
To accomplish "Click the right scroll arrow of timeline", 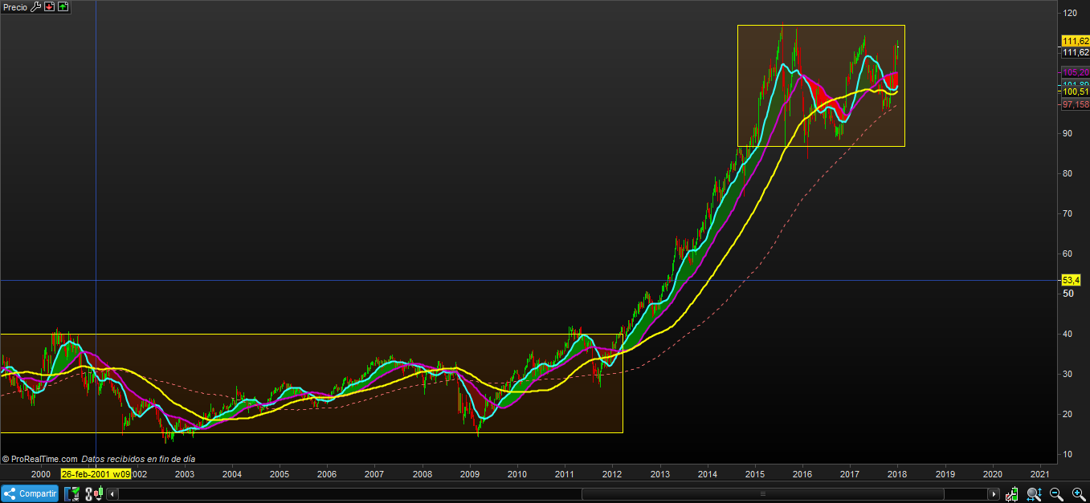I will pos(994,494).
